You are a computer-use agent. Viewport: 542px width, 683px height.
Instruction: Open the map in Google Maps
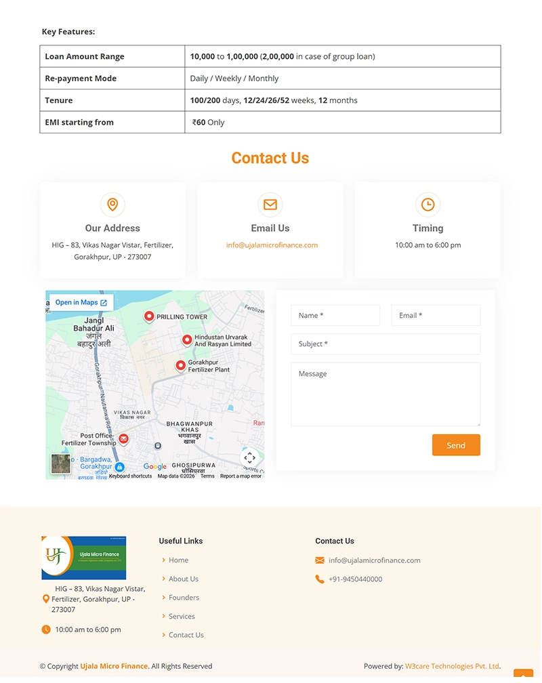coord(81,302)
